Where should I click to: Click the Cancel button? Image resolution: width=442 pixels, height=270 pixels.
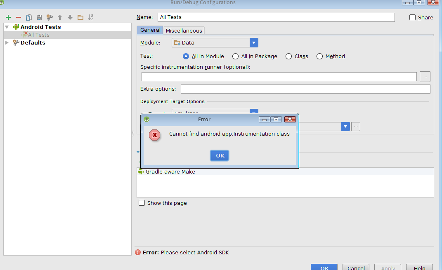tap(356, 267)
